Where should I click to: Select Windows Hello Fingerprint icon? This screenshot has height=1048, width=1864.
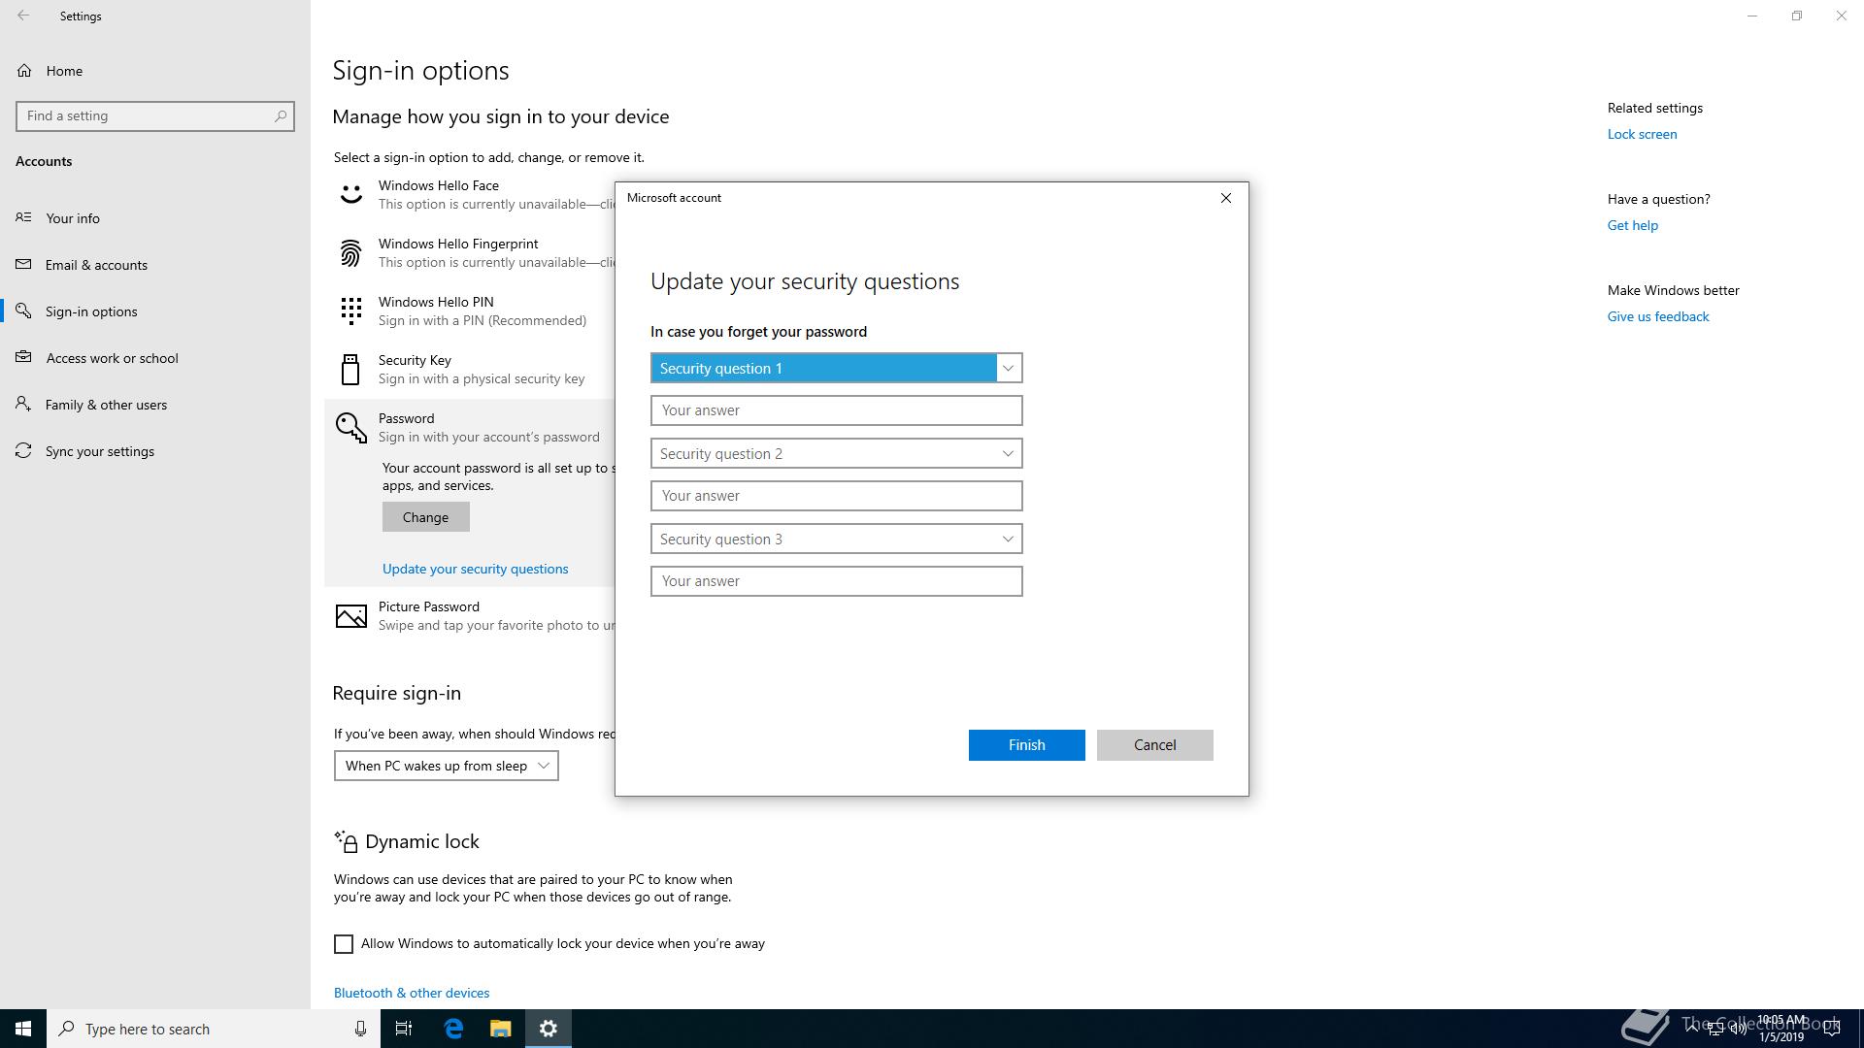click(x=350, y=253)
